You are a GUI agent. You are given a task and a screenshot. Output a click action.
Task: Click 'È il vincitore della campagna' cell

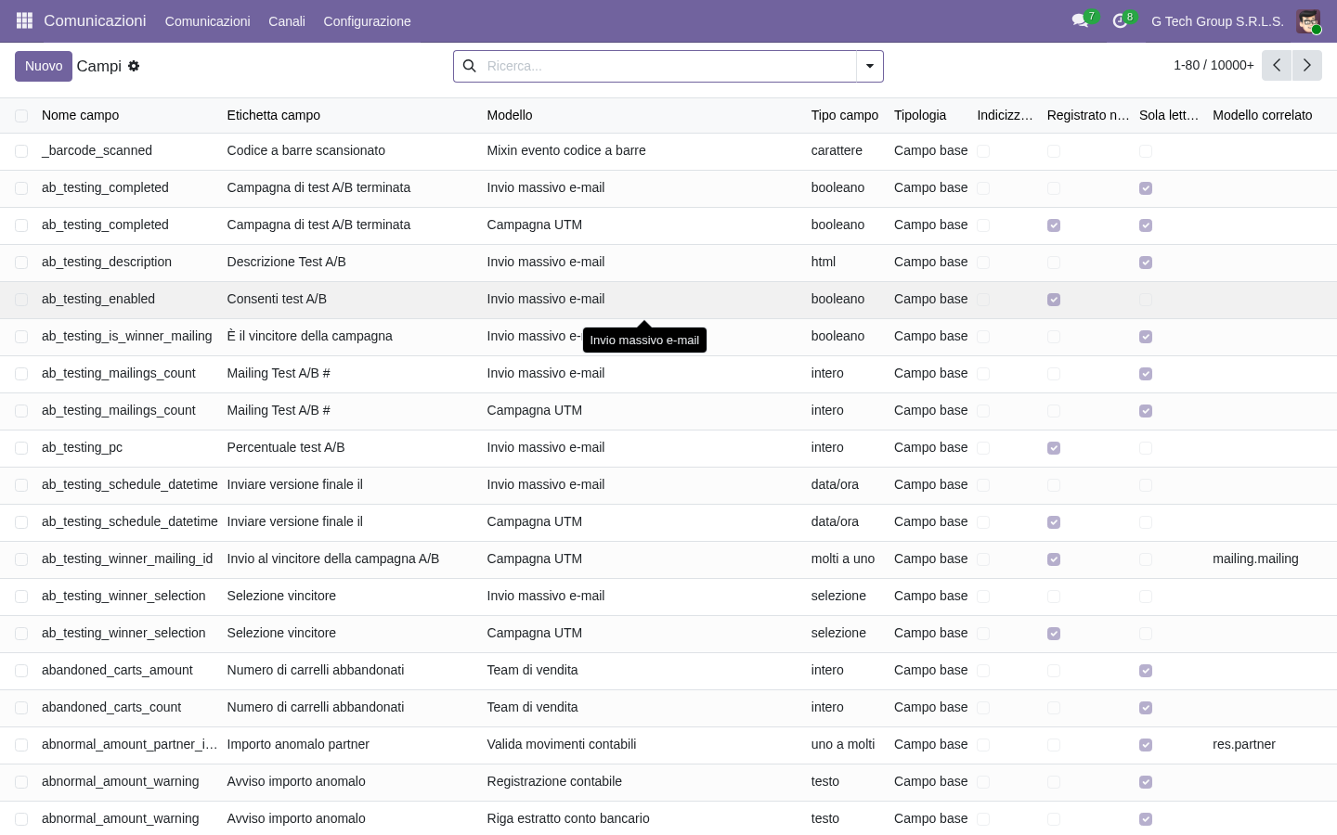(309, 336)
